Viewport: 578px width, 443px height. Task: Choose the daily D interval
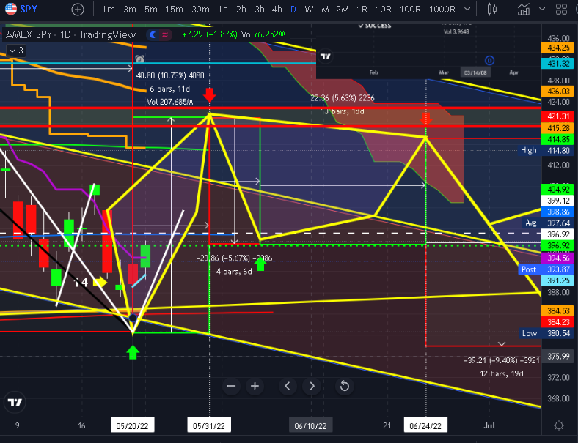[293, 10]
